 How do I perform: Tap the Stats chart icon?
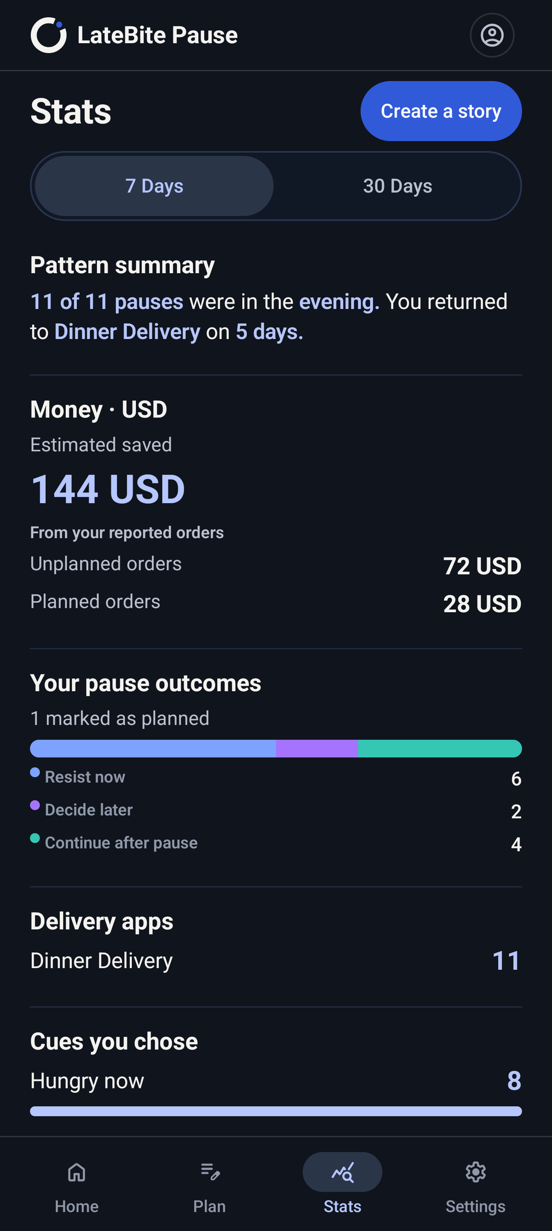coord(343,1172)
